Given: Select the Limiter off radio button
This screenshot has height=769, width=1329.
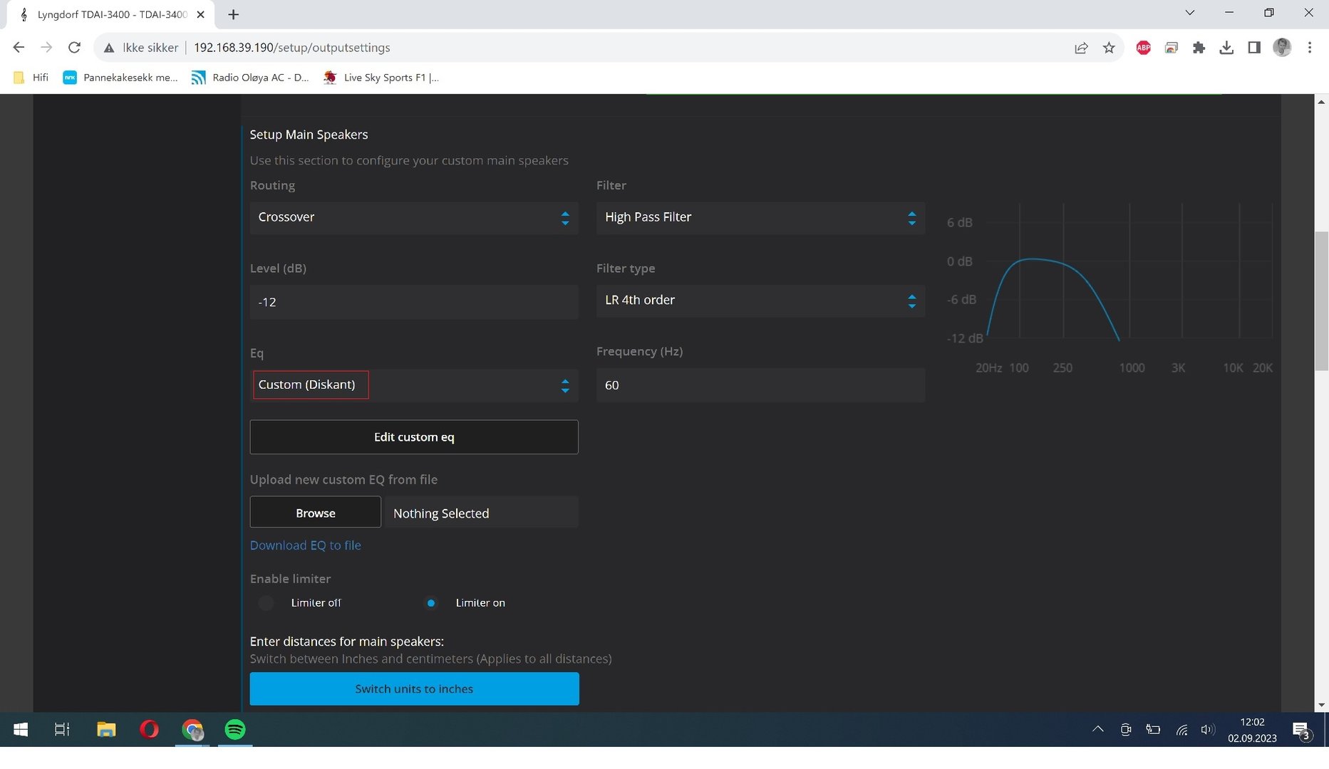Looking at the screenshot, I should point(267,603).
